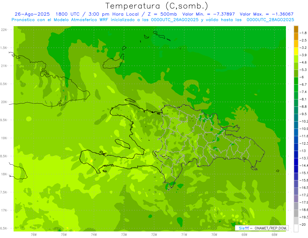This screenshot has height=238, width=308.
Task: Pick the orange colorbar band between -1.8 and -2.5
Action: (296, 36)
